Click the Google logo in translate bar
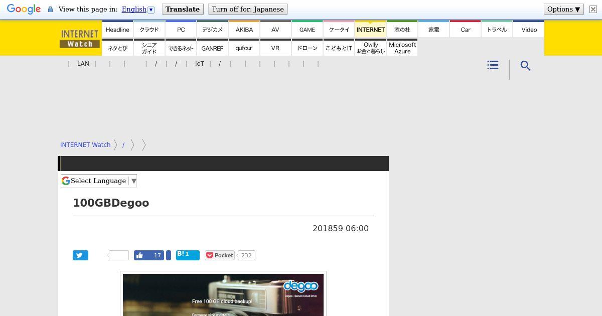This screenshot has height=316, width=602. [24, 10]
